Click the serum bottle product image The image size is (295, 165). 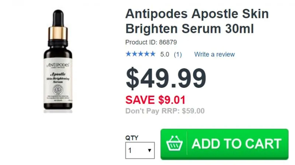tap(58, 61)
